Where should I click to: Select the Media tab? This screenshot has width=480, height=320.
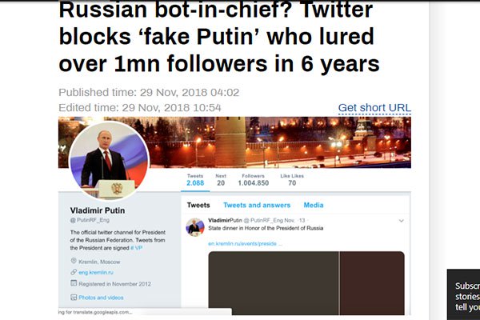pos(313,205)
